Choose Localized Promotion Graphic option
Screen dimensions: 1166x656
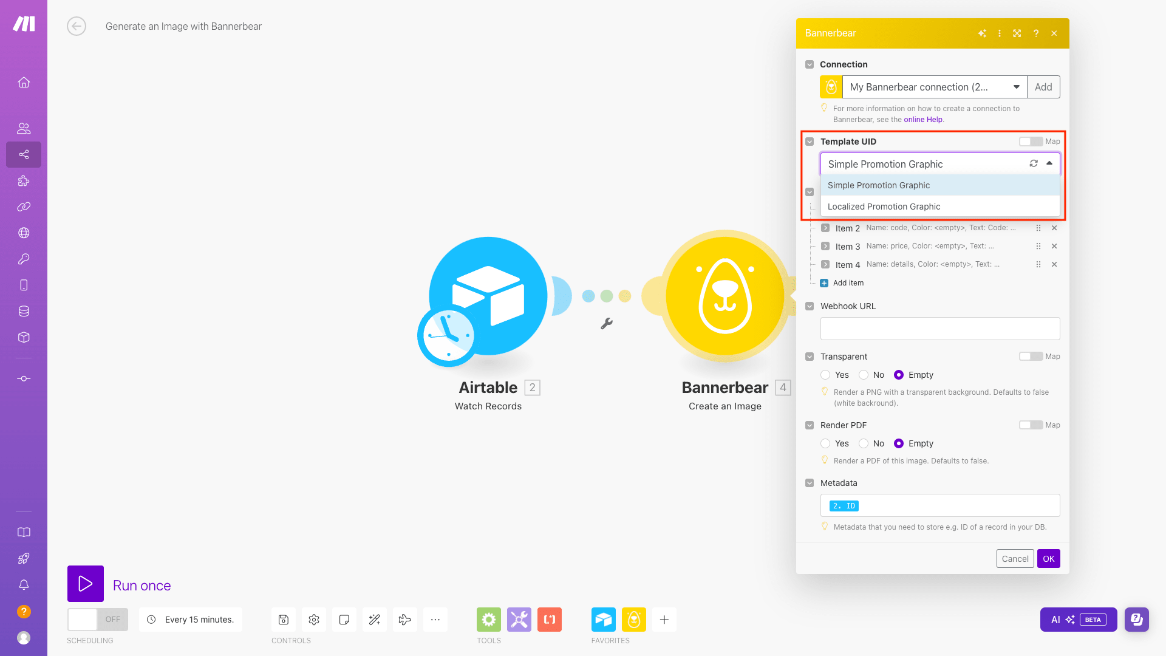click(x=884, y=207)
